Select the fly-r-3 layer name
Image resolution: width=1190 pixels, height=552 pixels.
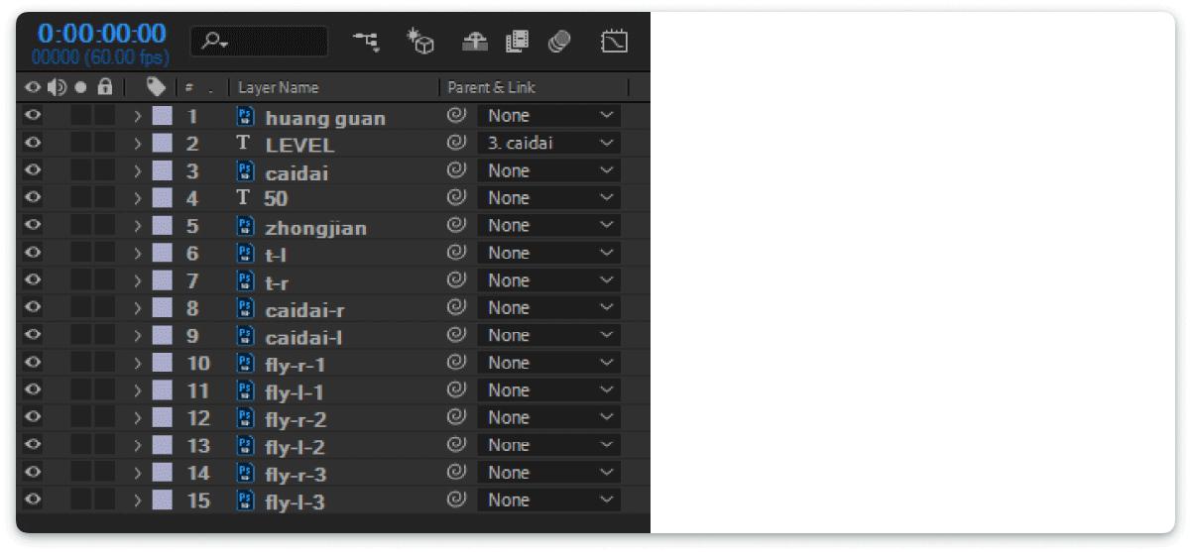point(296,476)
